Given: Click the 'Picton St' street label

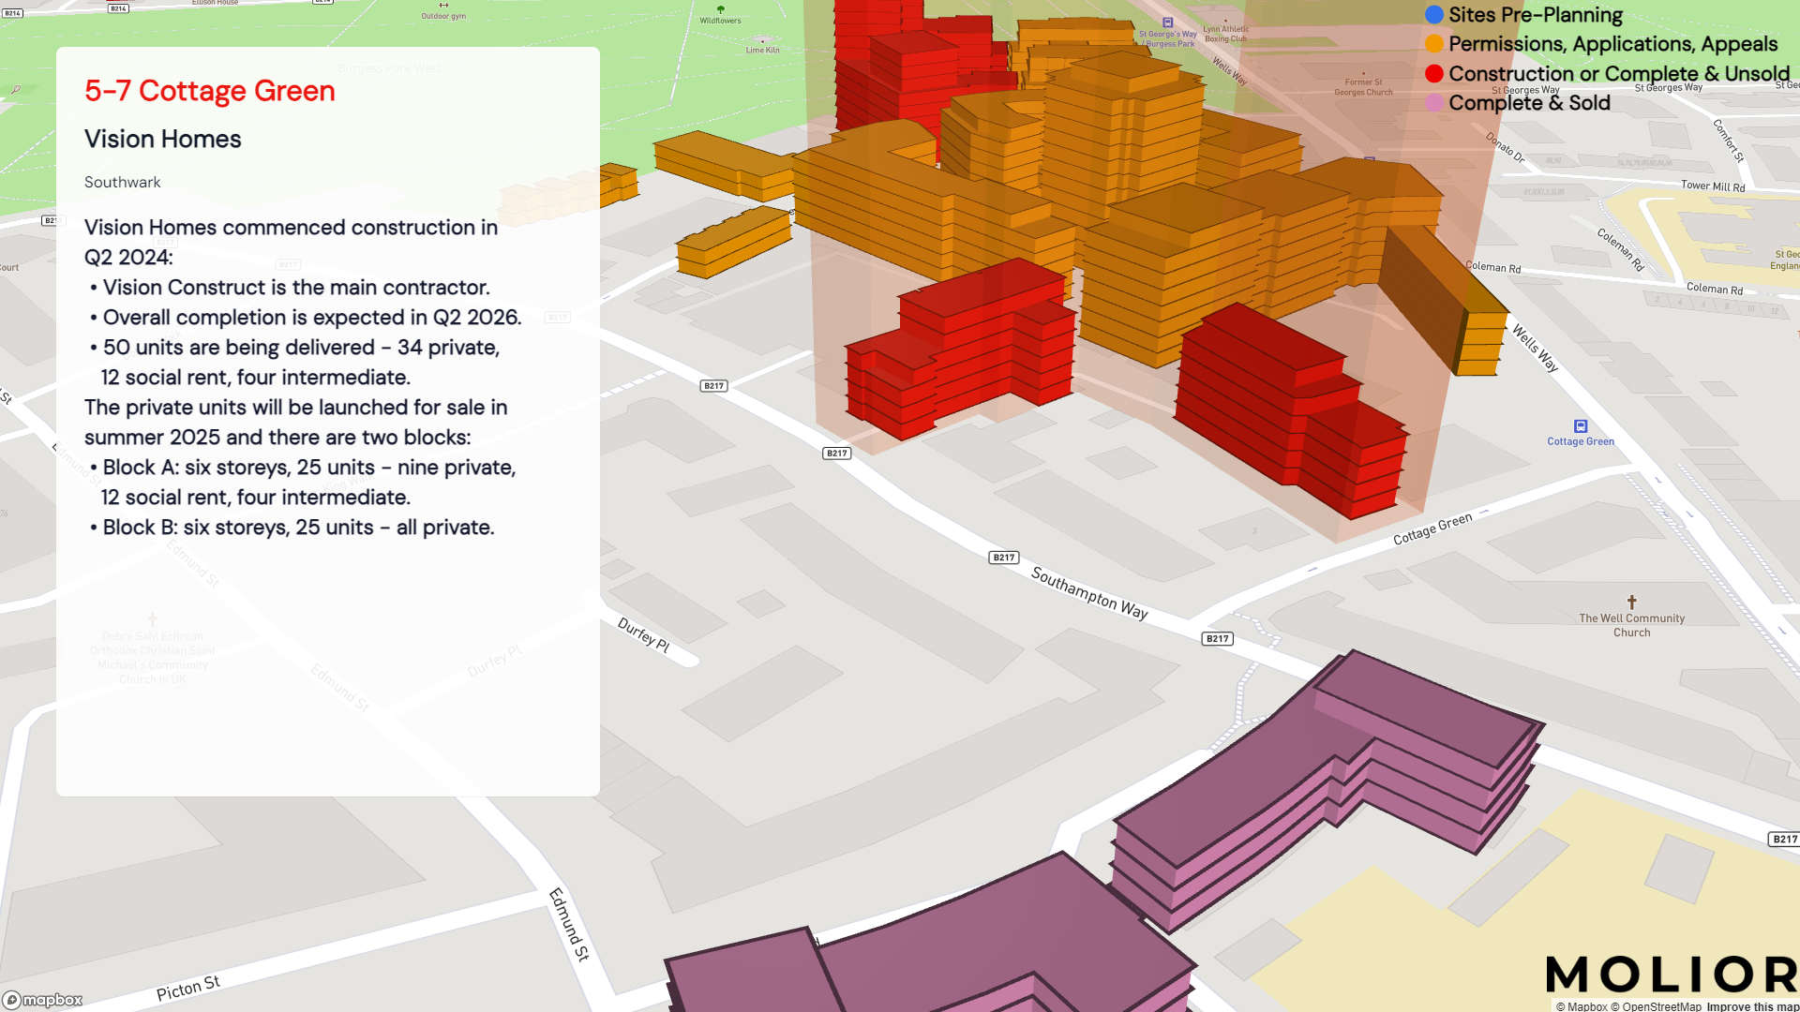Looking at the screenshot, I should [x=187, y=988].
